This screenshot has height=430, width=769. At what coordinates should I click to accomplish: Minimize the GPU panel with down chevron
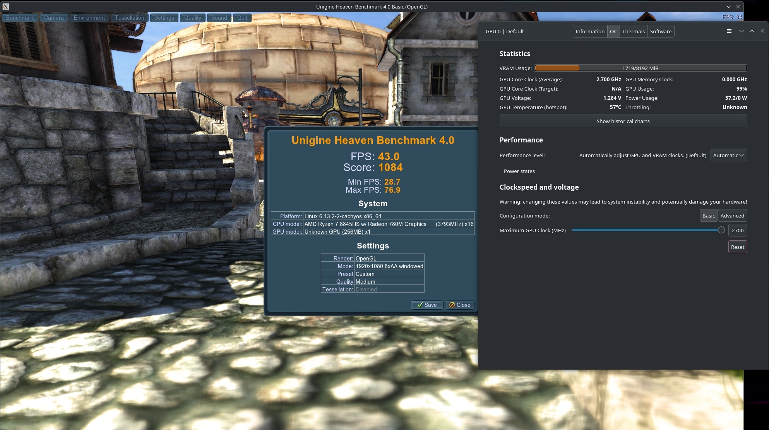pyautogui.click(x=741, y=31)
